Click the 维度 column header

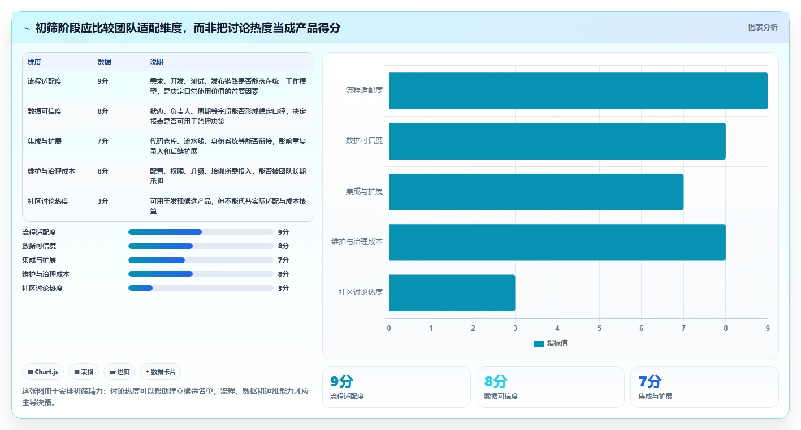click(34, 62)
